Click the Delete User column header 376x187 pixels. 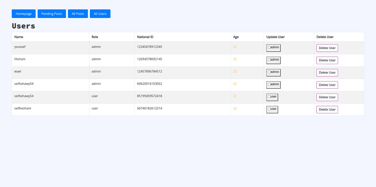325,37
